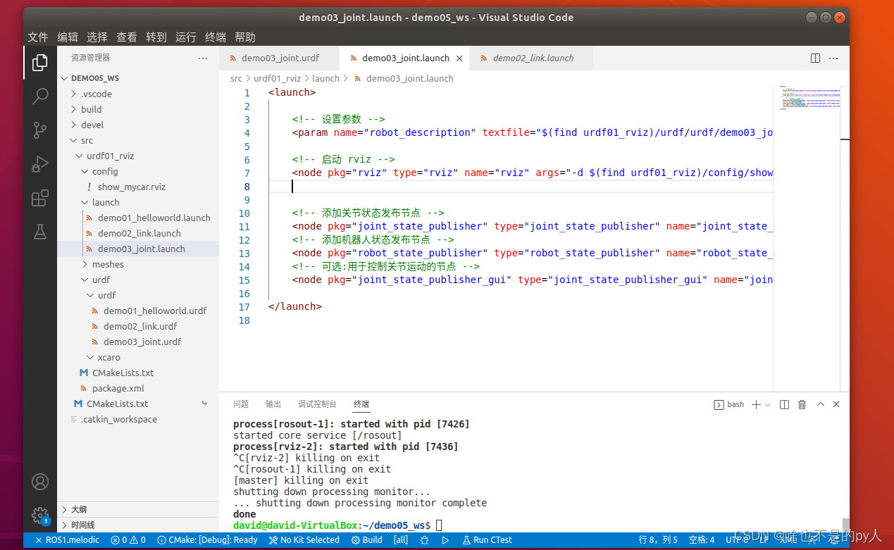Open the 编辑 menu
Image resolution: width=894 pixels, height=550 pixels.
click(68, 37)
